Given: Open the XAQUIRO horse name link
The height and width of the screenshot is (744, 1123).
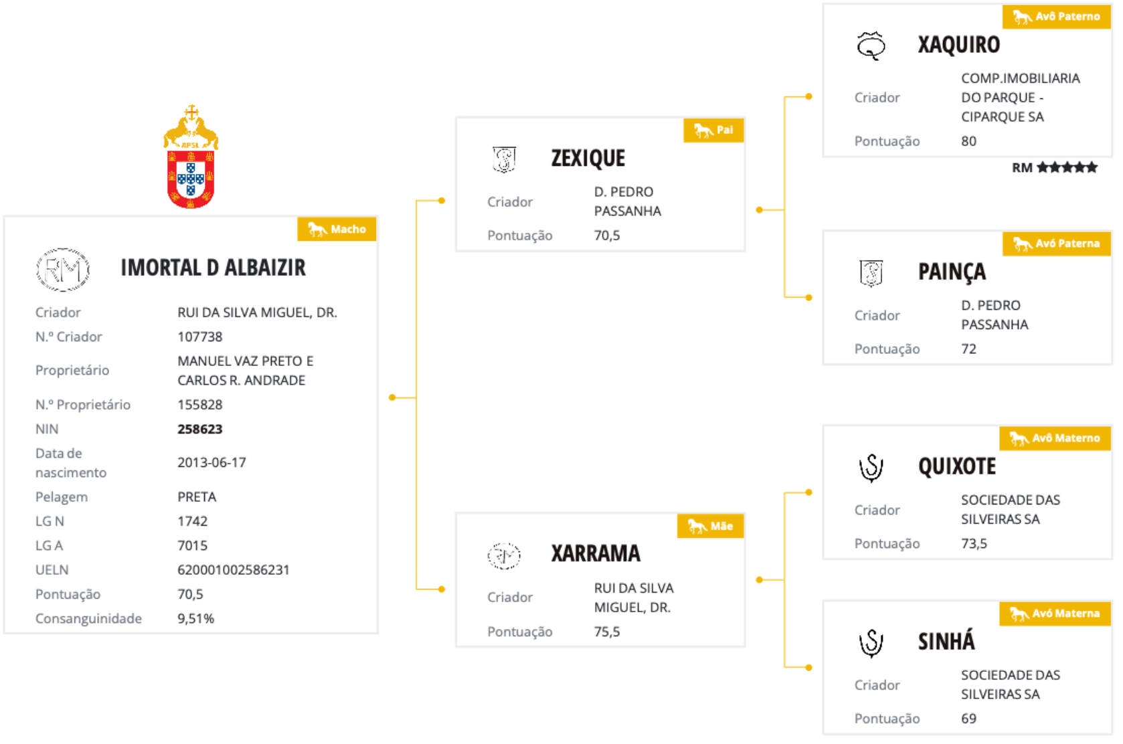Looking at the screenshot, I should pyautogui.click(x=958, y=45).
